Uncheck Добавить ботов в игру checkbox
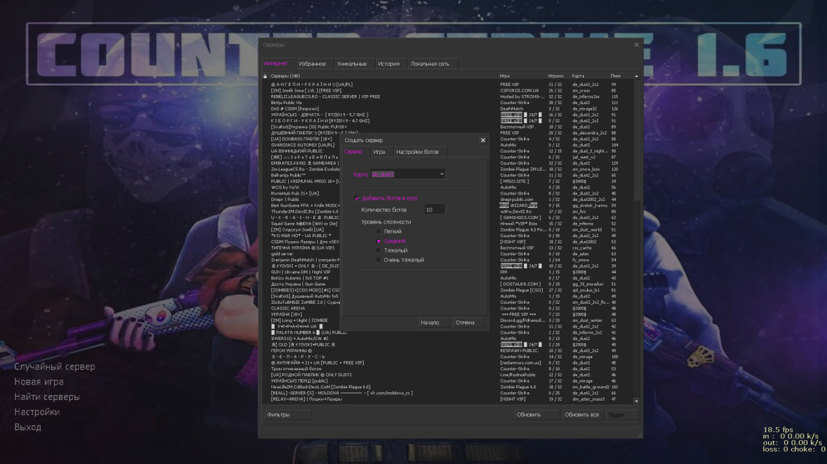This screenshot has width=827, height=464. click(x=357, y=198)
